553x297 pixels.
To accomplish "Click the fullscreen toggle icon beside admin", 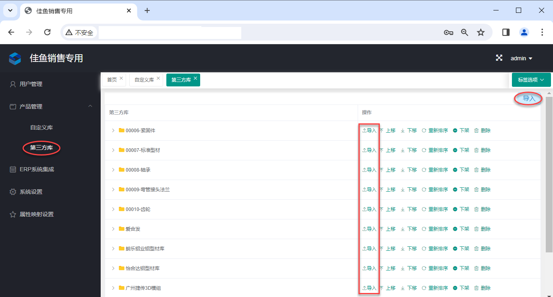I will [x=499, y=58].
